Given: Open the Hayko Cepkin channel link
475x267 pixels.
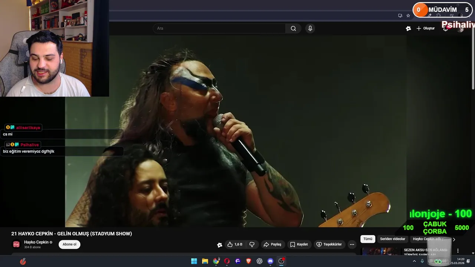Looking at the screenshot, I should 36,242.
